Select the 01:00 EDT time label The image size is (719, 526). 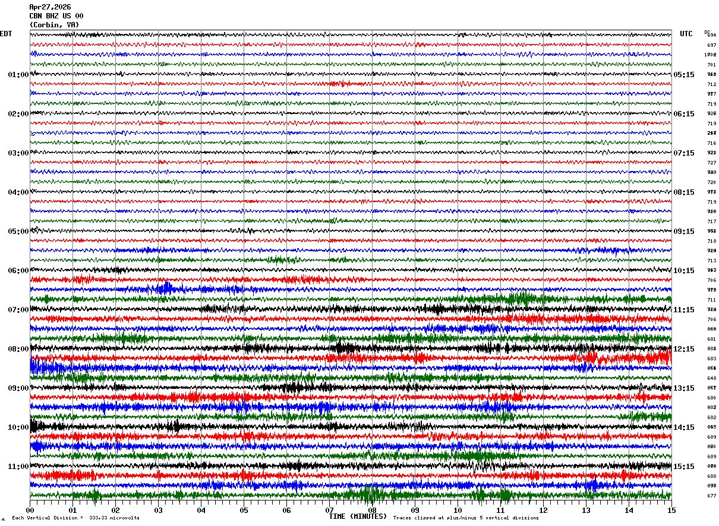pos(18,75)
